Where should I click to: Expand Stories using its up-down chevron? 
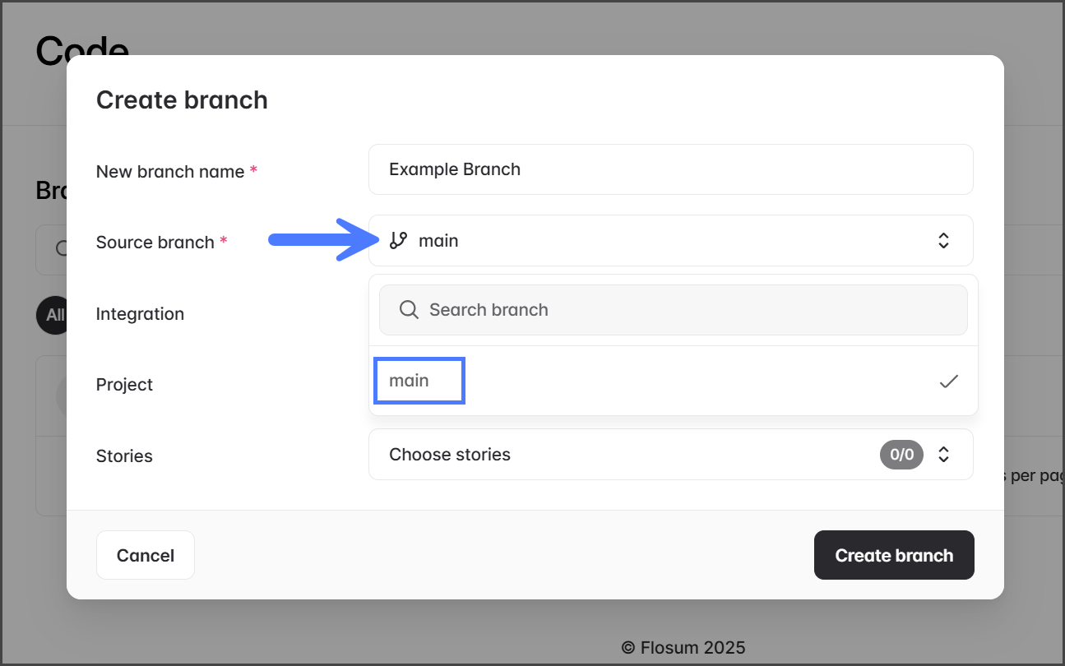click(943, 455)
